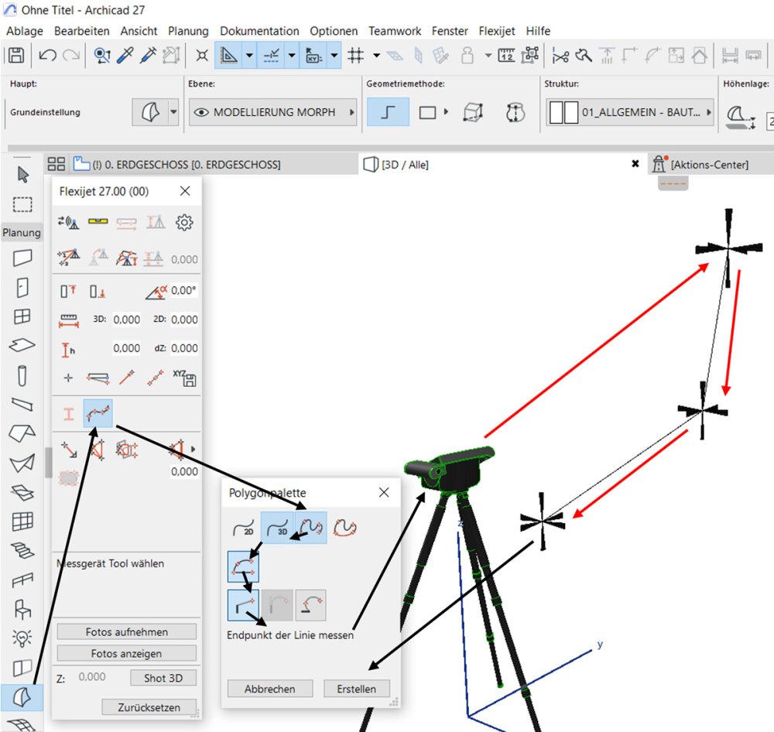Select polygonal geometry method
This screenshot has width=774, height=732.
pyautogui.click(x=388, y=112)
